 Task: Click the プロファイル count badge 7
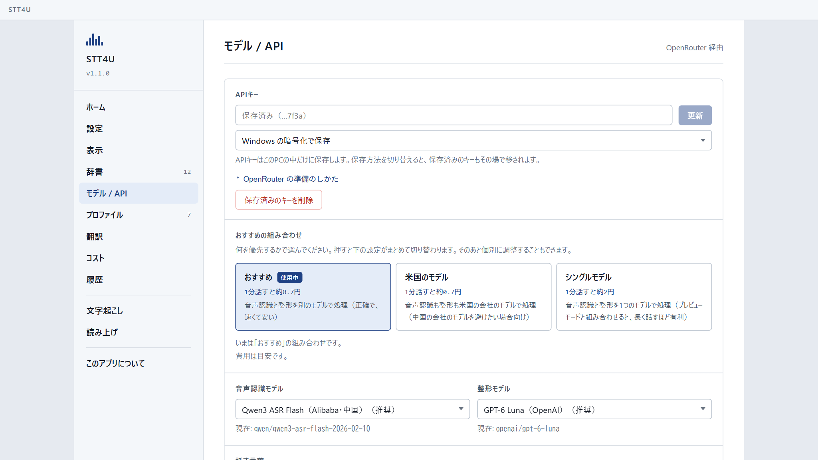pos(189,215)
